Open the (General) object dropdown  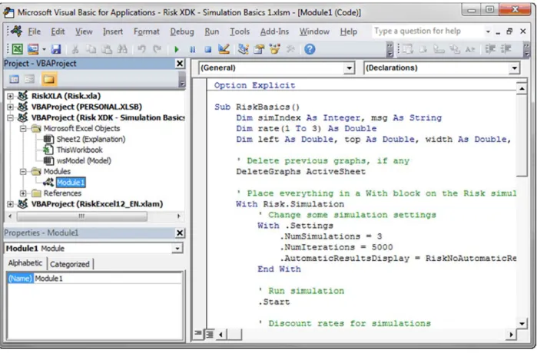pos(349,68)
